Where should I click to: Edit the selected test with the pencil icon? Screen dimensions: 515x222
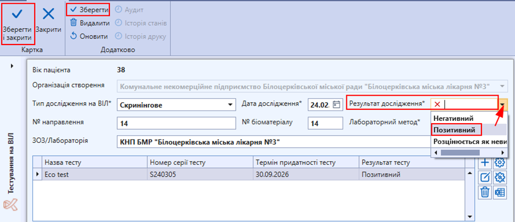tap(485, 177)
